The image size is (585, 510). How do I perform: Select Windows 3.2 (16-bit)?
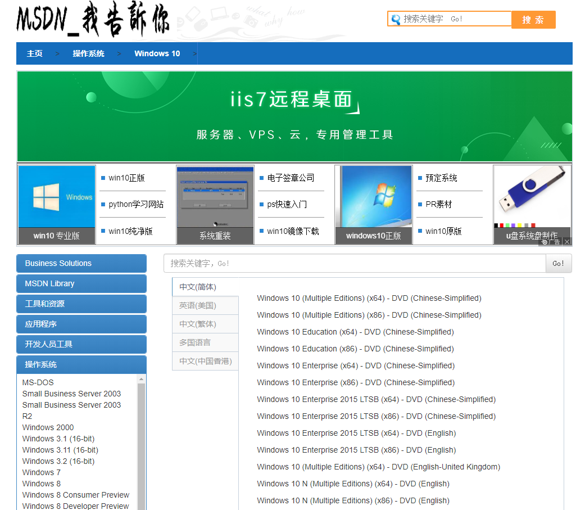(x=58, y=461)
